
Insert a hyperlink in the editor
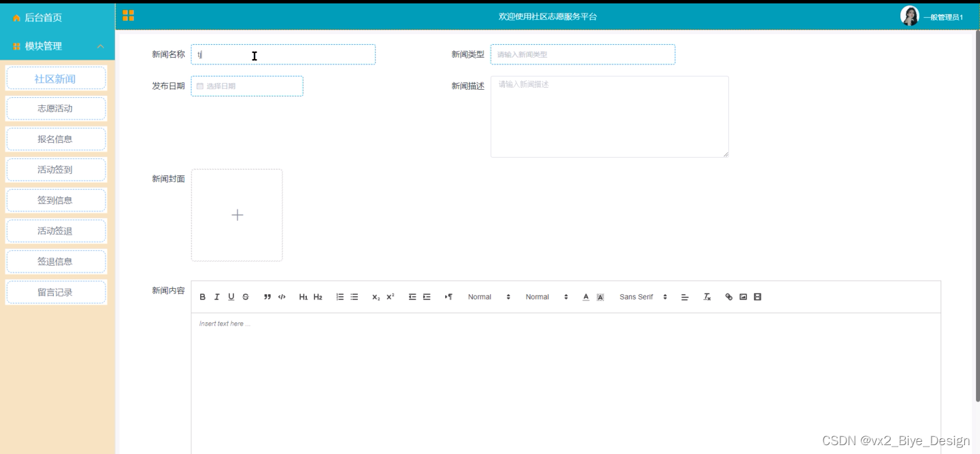[x=729, y=297]
